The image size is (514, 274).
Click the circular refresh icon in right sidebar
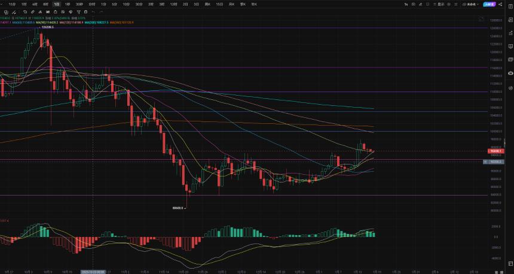click(511, 88)
